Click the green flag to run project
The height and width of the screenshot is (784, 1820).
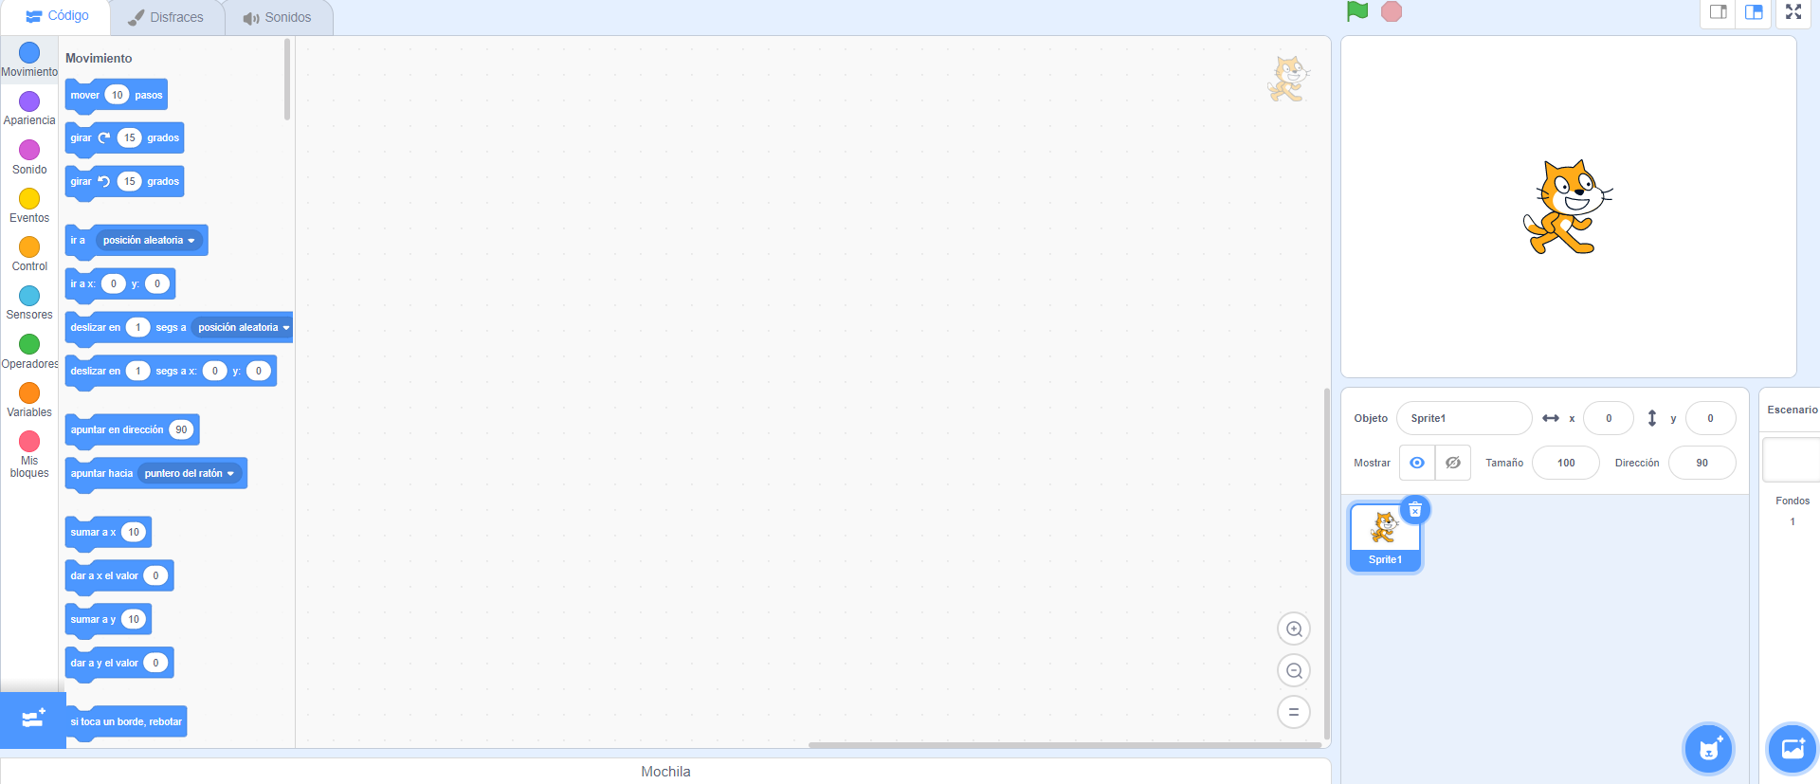coord(1357,11)
